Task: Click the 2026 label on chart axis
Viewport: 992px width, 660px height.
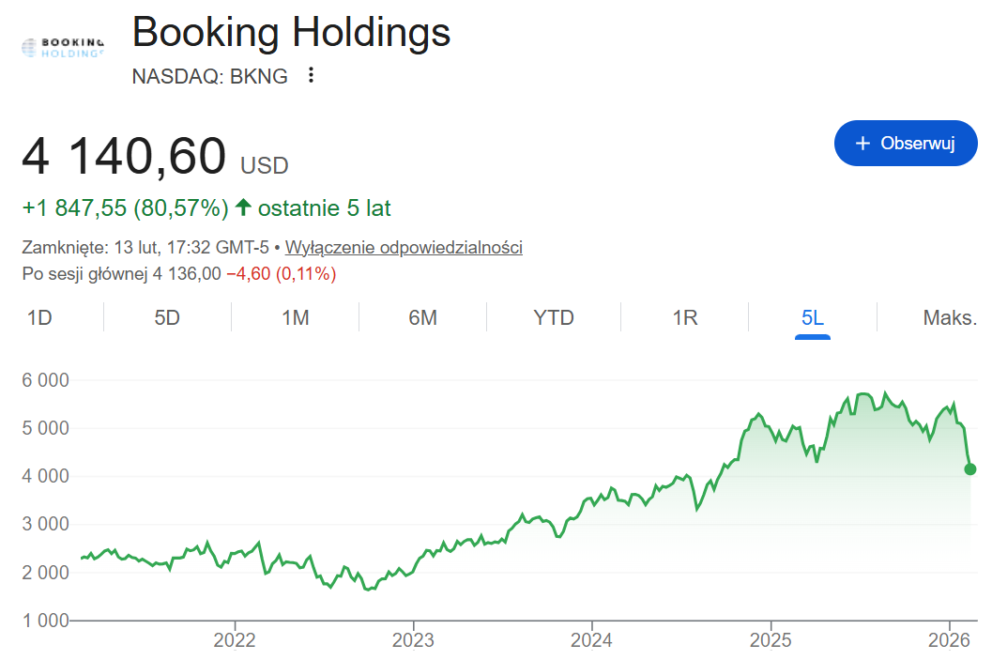Action: point(950,640)
